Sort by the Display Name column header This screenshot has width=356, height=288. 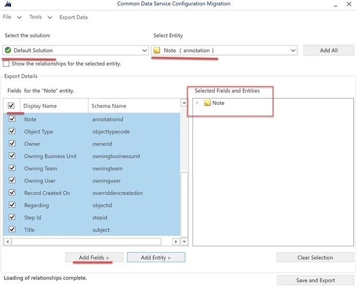tap(54, 105)
